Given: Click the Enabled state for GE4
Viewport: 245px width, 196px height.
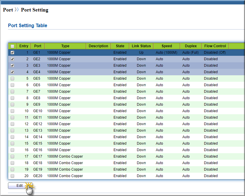Looking at the screenshot, I should [120, 72].
